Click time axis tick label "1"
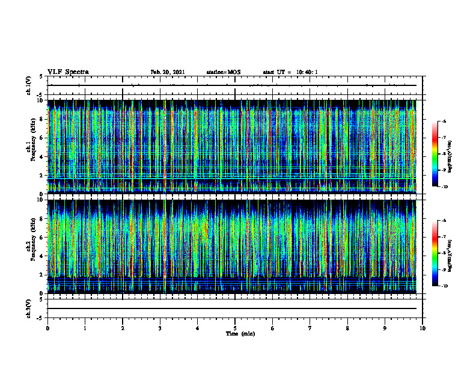This screenshot has height=368, width=476. pos(85,328)
